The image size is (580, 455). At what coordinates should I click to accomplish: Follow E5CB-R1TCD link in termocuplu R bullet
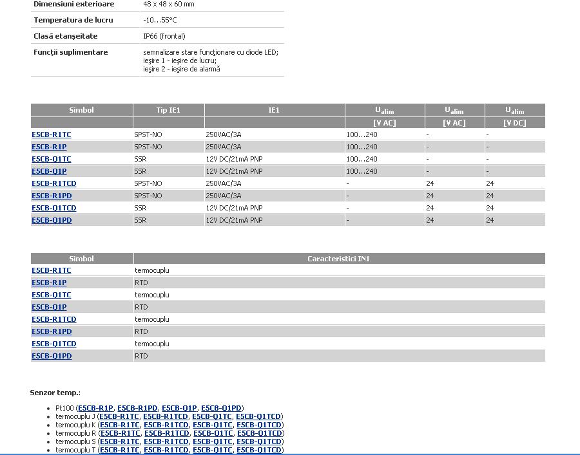(167, 433)
